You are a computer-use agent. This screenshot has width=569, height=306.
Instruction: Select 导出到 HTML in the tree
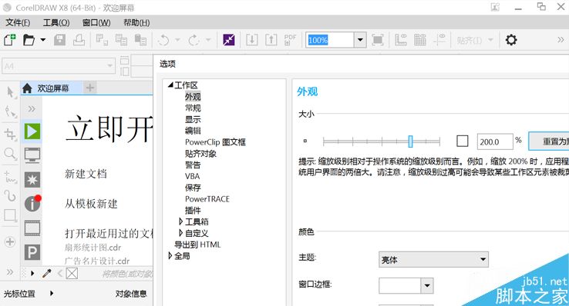point(197,244)
